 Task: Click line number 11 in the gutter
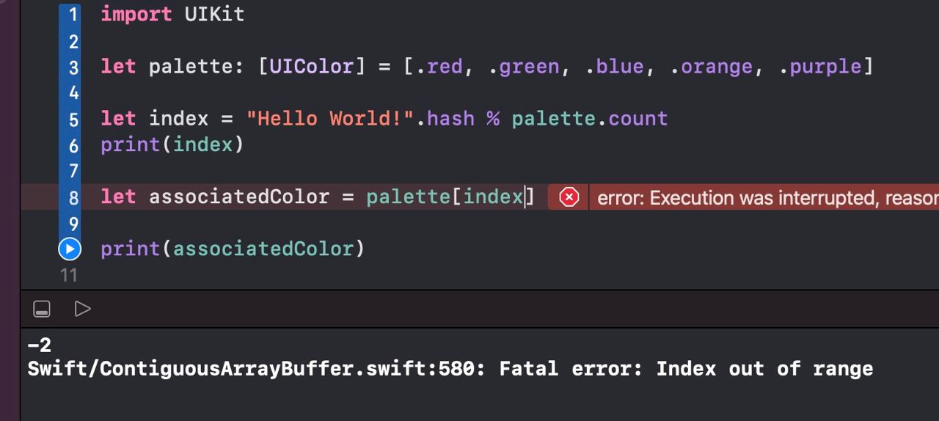pos(69,275)
